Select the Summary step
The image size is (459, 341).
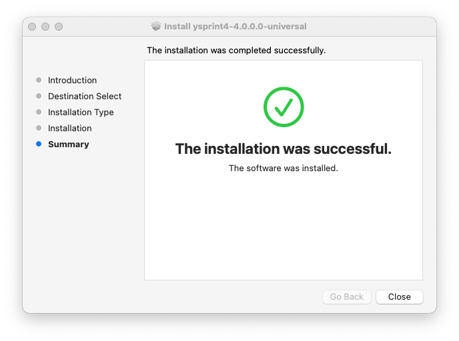pyautogui.click(x=69, y=144)
